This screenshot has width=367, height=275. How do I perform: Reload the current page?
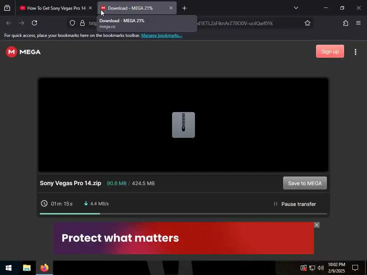pyautogui.click(x=34, y=23)
